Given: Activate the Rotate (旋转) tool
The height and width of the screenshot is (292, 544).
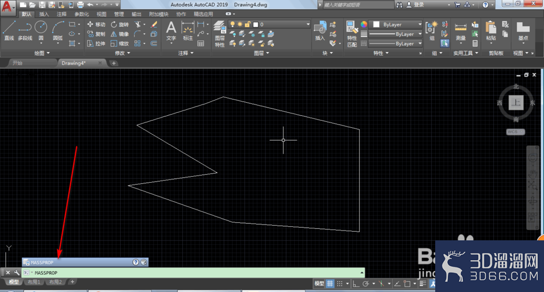Looking at the screenshot, I should click(120, 24).
